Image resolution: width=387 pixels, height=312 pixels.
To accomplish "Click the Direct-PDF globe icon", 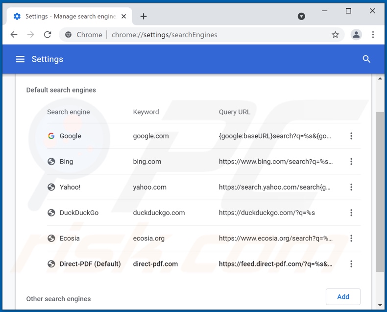I will (51, 264).
